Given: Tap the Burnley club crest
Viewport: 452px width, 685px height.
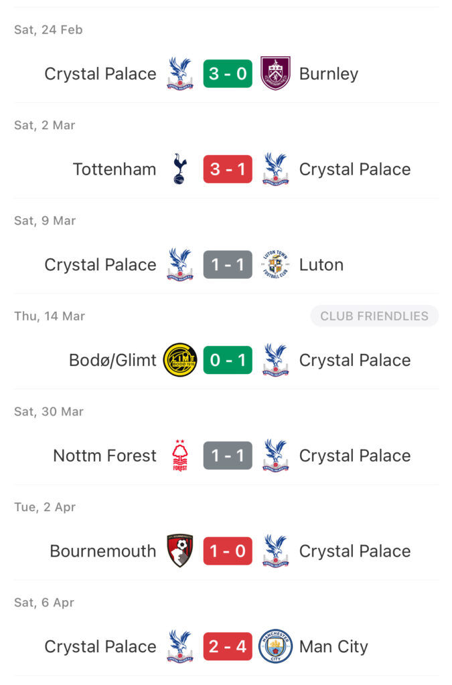Looking at the screenshot, I should click(275, 74).
